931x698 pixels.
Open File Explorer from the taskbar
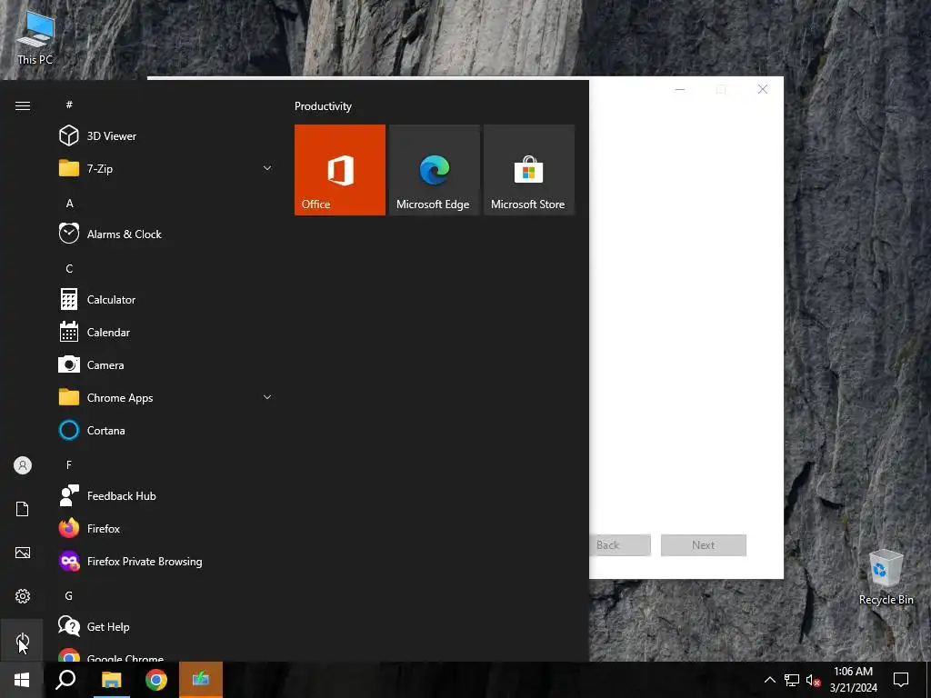[111, 680]
